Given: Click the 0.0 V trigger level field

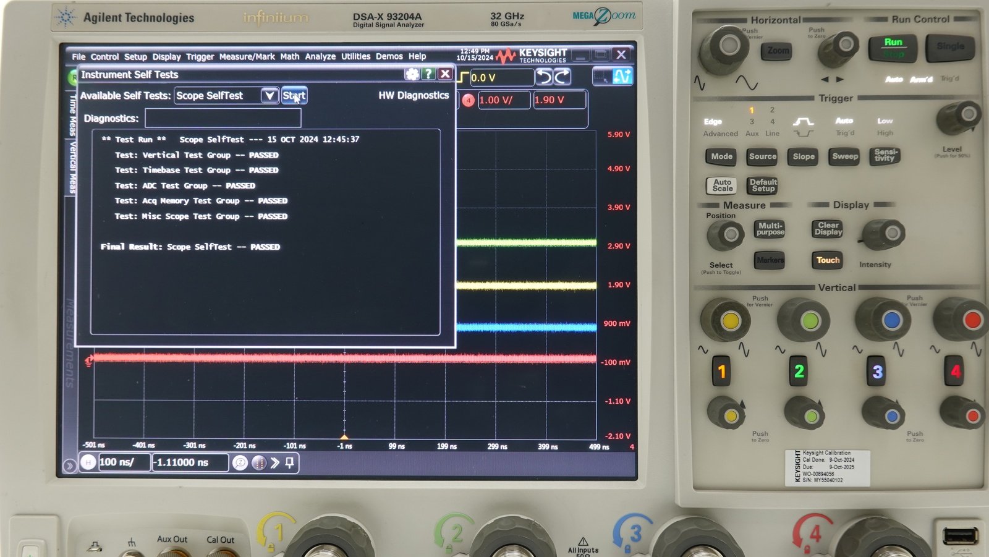Looking at the screenshot, I should click(501, 77).
